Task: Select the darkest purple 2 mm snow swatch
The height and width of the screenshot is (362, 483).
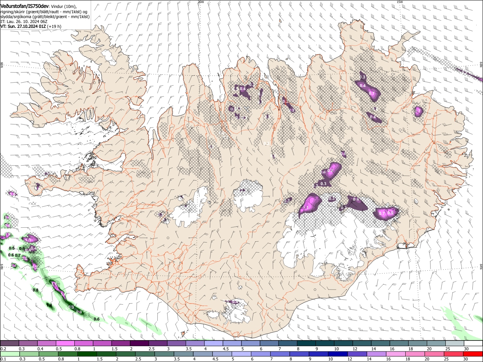Action: [139, 344]
